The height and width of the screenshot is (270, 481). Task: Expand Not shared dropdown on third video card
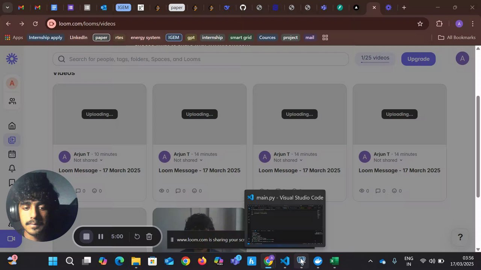[x=288, y=160]
